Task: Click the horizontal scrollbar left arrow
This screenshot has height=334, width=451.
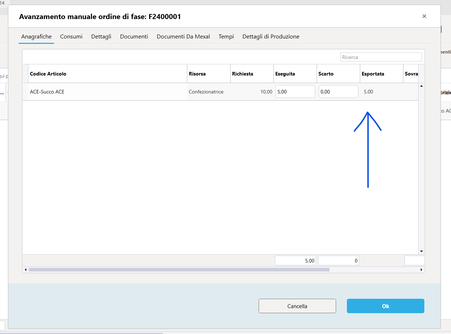Action: (26, 270)
